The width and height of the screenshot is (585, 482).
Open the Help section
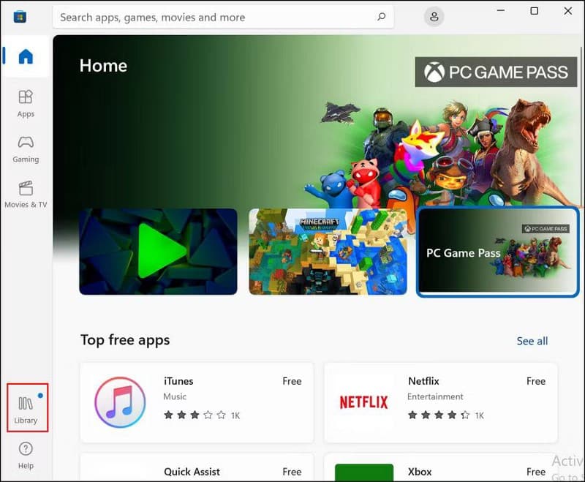click(26, 453)
